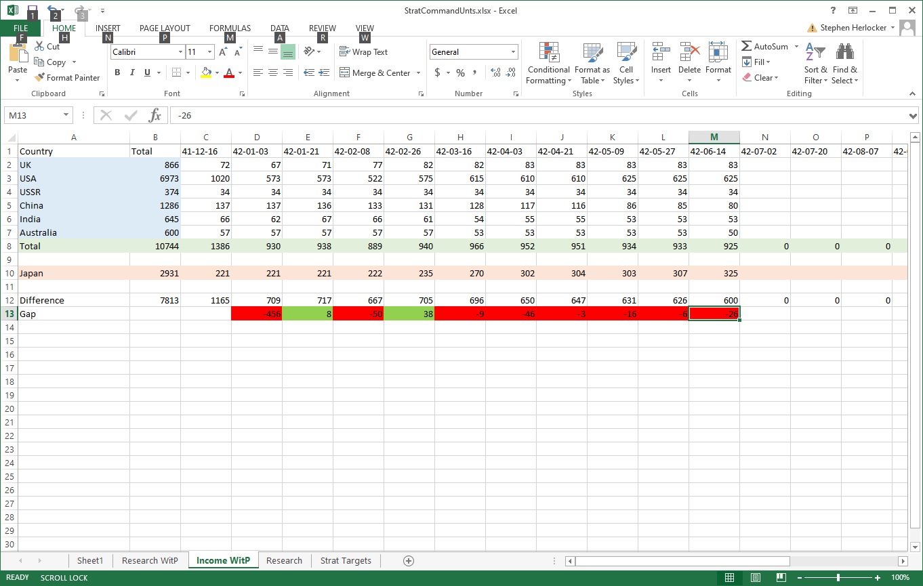Image resolution: width=923 pixels, height=586 pixels.
Task: Switch to the FORMULAS tab
Action: tap(230, 28)
